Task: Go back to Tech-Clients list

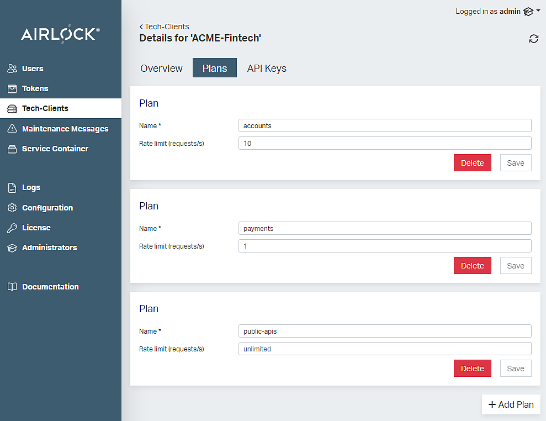Action: point(164,27)
